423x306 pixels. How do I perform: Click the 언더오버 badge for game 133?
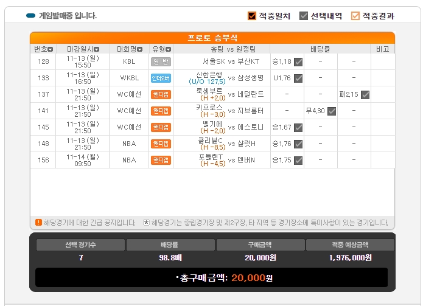161,78
